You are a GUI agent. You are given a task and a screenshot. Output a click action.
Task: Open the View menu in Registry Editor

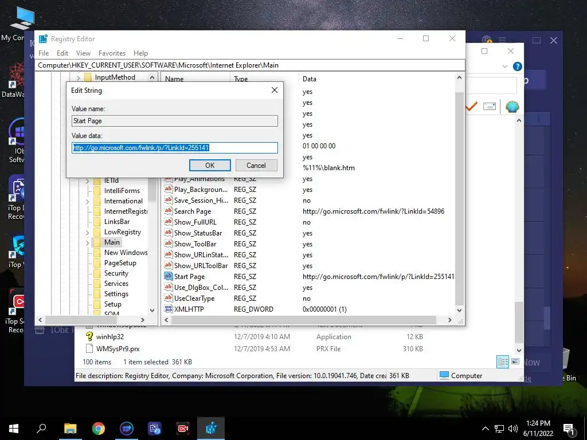tap(83, 53)
